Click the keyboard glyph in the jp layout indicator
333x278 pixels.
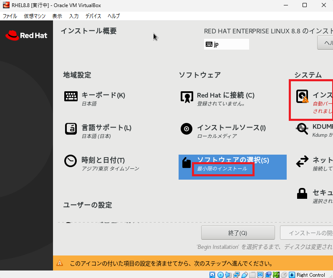[x=209, y=44]
